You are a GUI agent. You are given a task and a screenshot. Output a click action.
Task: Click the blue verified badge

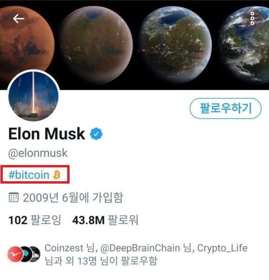[96, 134]
